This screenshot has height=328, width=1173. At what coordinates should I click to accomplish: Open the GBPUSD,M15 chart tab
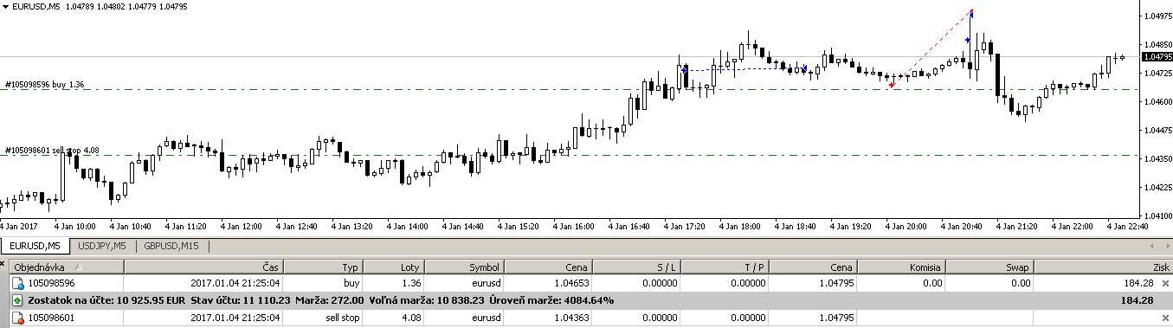click(x=171, y=247)
